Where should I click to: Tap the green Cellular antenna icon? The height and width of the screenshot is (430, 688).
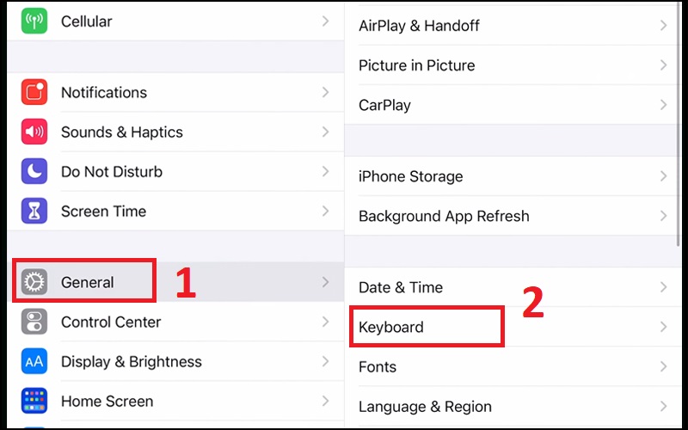click(34, 21)
